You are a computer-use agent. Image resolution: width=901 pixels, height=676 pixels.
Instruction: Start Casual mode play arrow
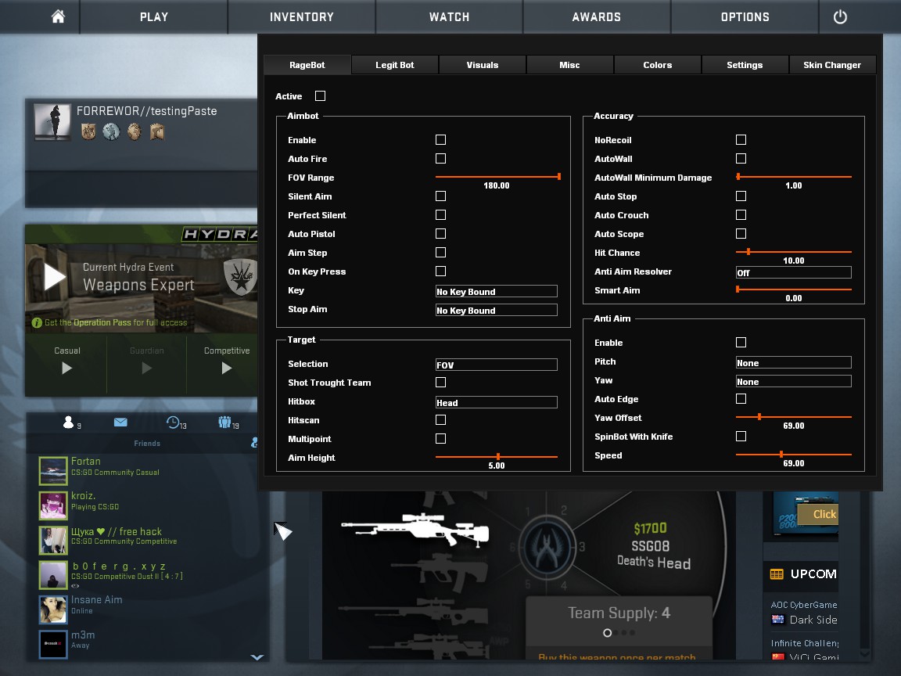pyautogui.click(x=66, y=368)
